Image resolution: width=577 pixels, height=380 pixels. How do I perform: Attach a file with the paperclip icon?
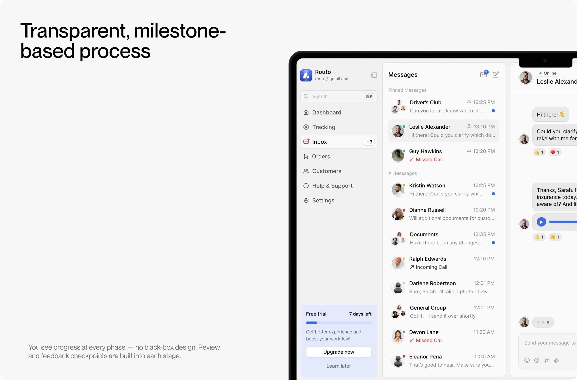556,360
